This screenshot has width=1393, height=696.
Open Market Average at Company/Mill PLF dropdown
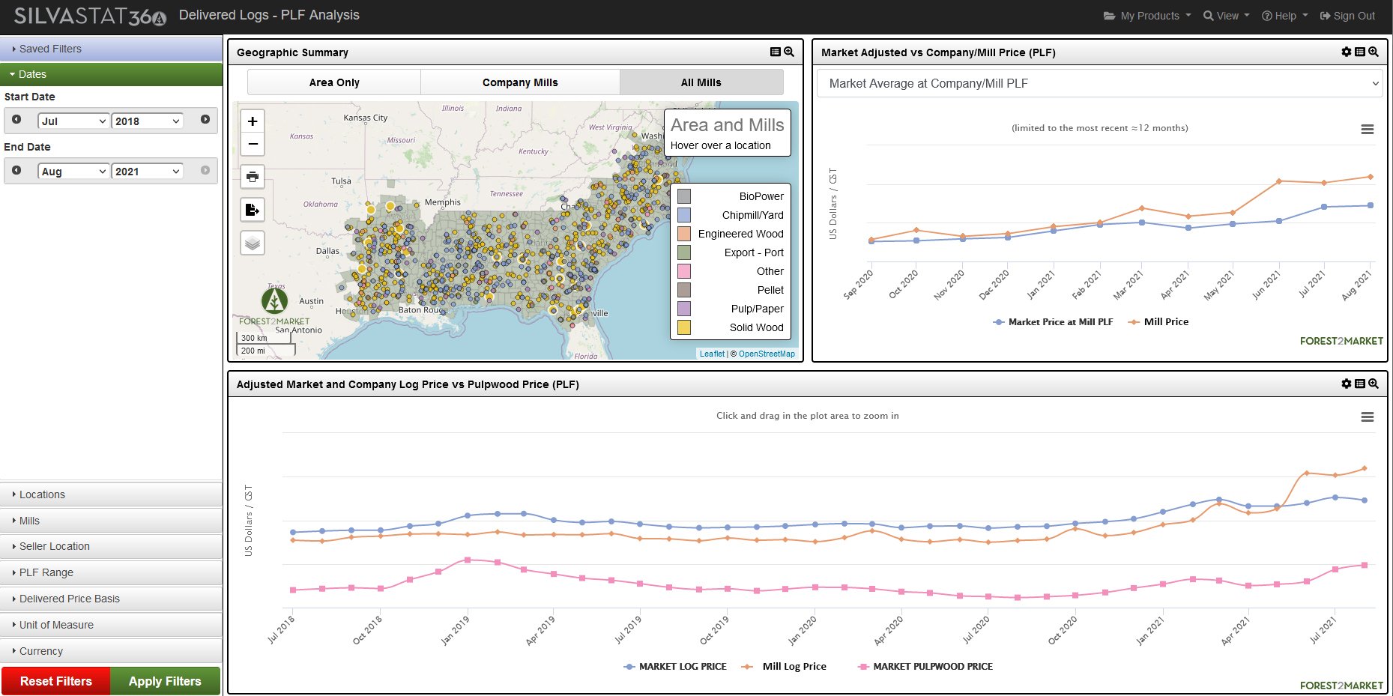[x=1100, y=84]
